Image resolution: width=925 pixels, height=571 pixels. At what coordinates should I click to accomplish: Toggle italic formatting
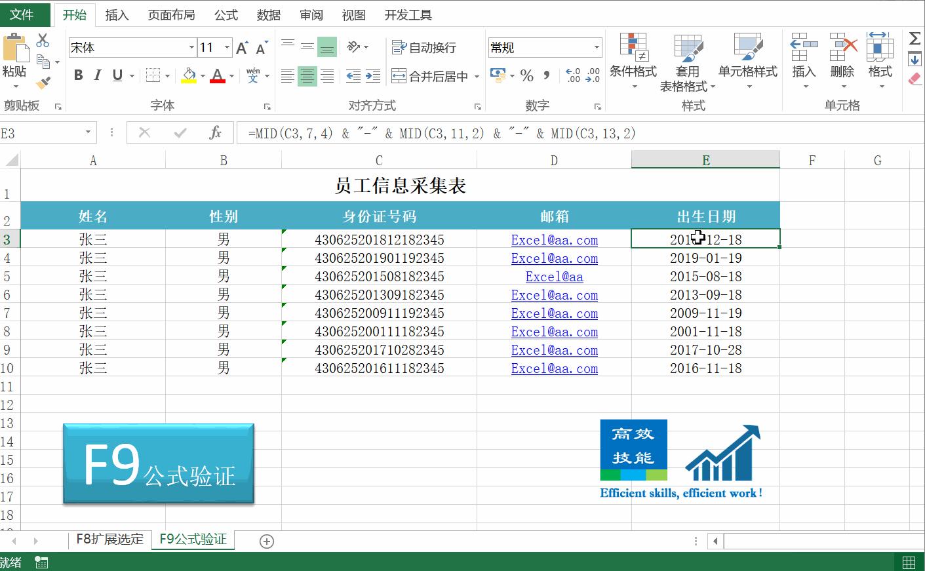97,75
